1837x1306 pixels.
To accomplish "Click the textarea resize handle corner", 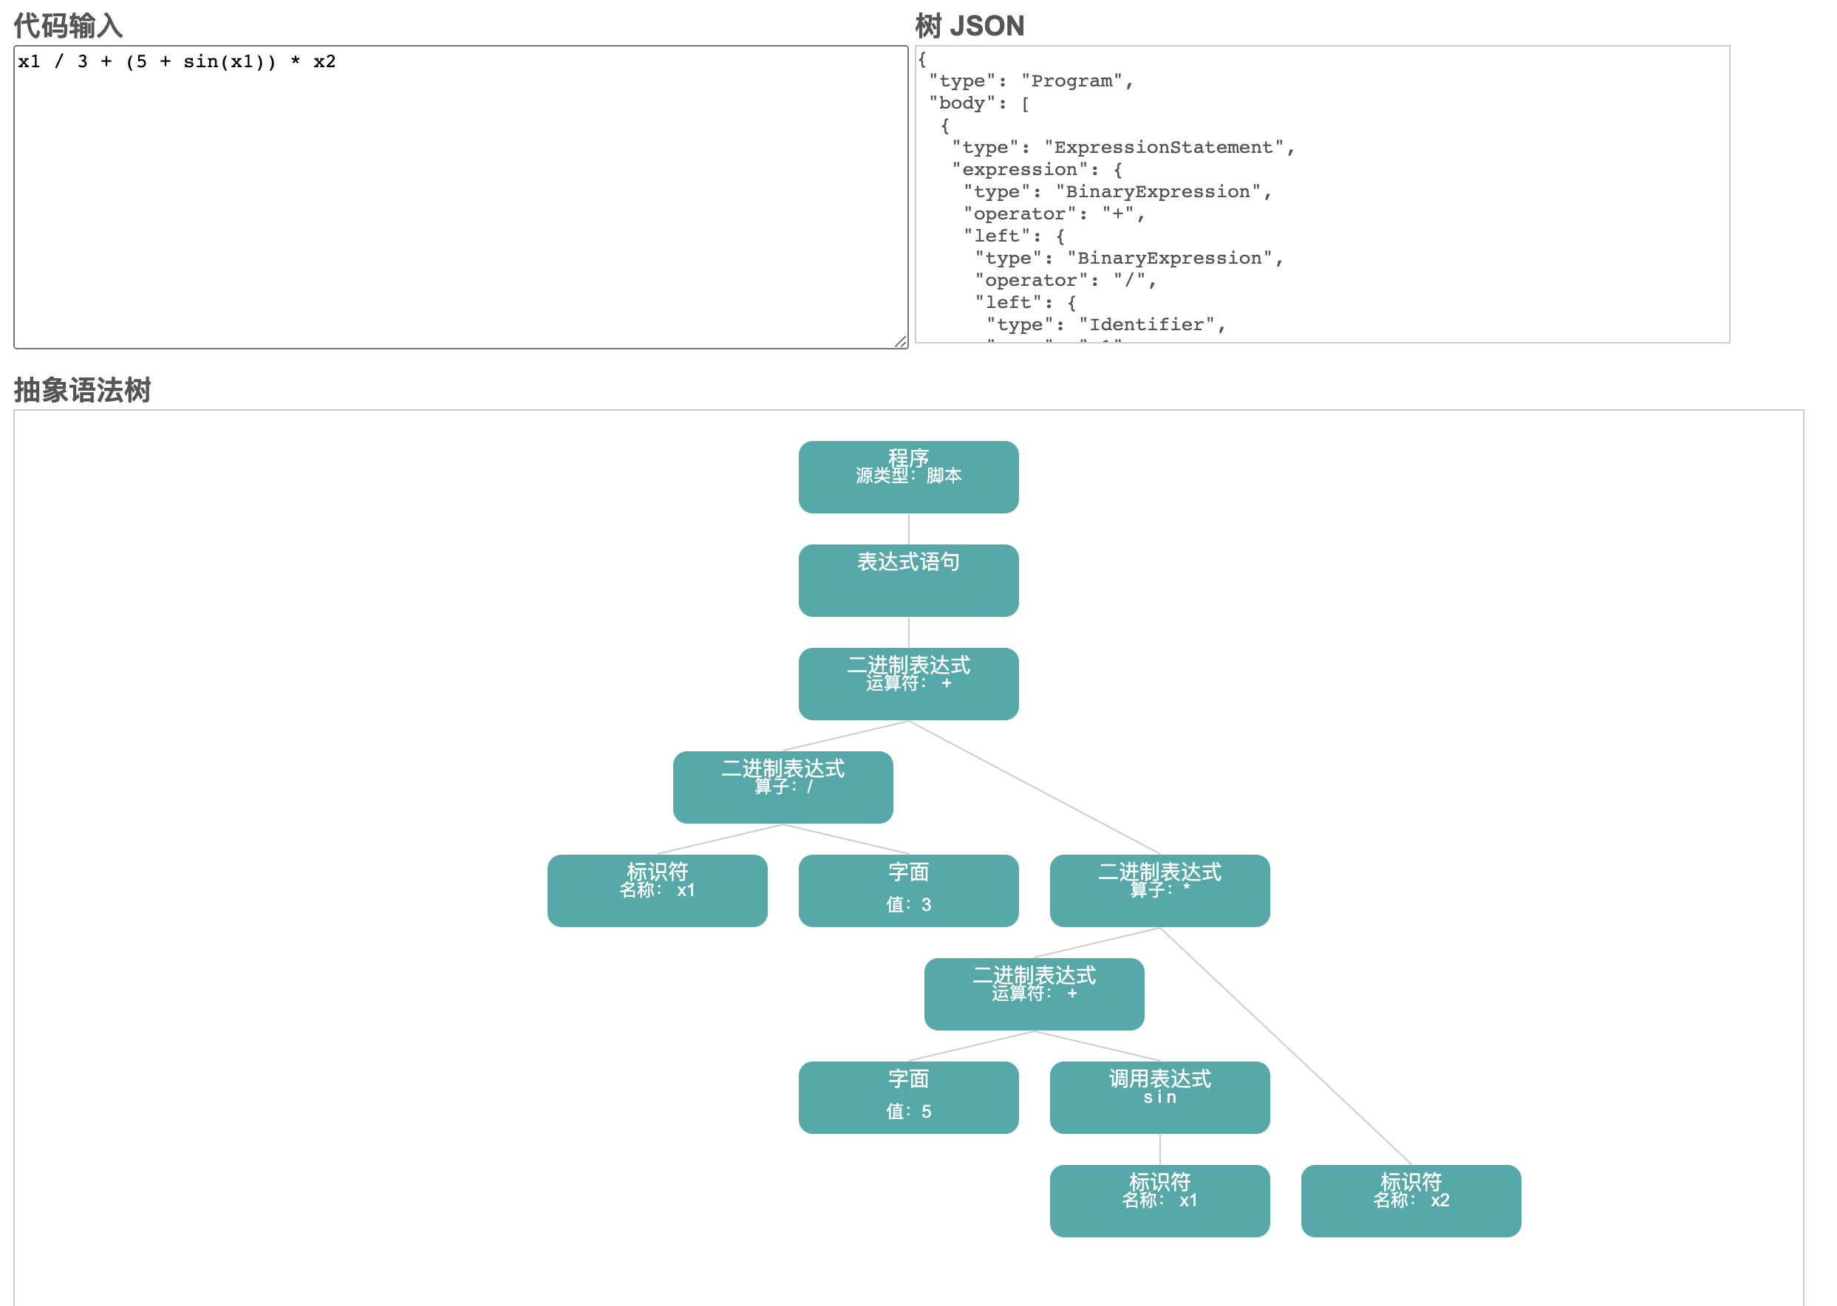I will click(901, 342).
